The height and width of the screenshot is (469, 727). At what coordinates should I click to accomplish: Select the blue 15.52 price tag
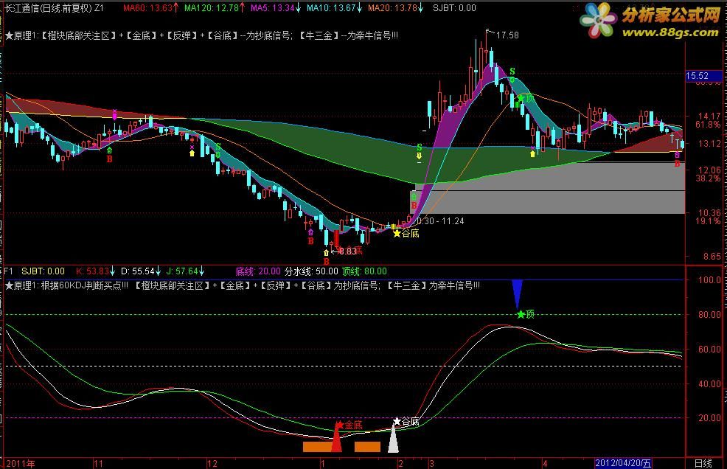coord(703,76)
